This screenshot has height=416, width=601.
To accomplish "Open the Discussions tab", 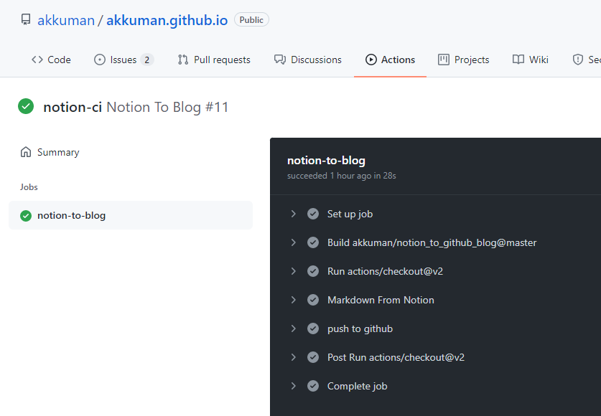I will 308,60.
